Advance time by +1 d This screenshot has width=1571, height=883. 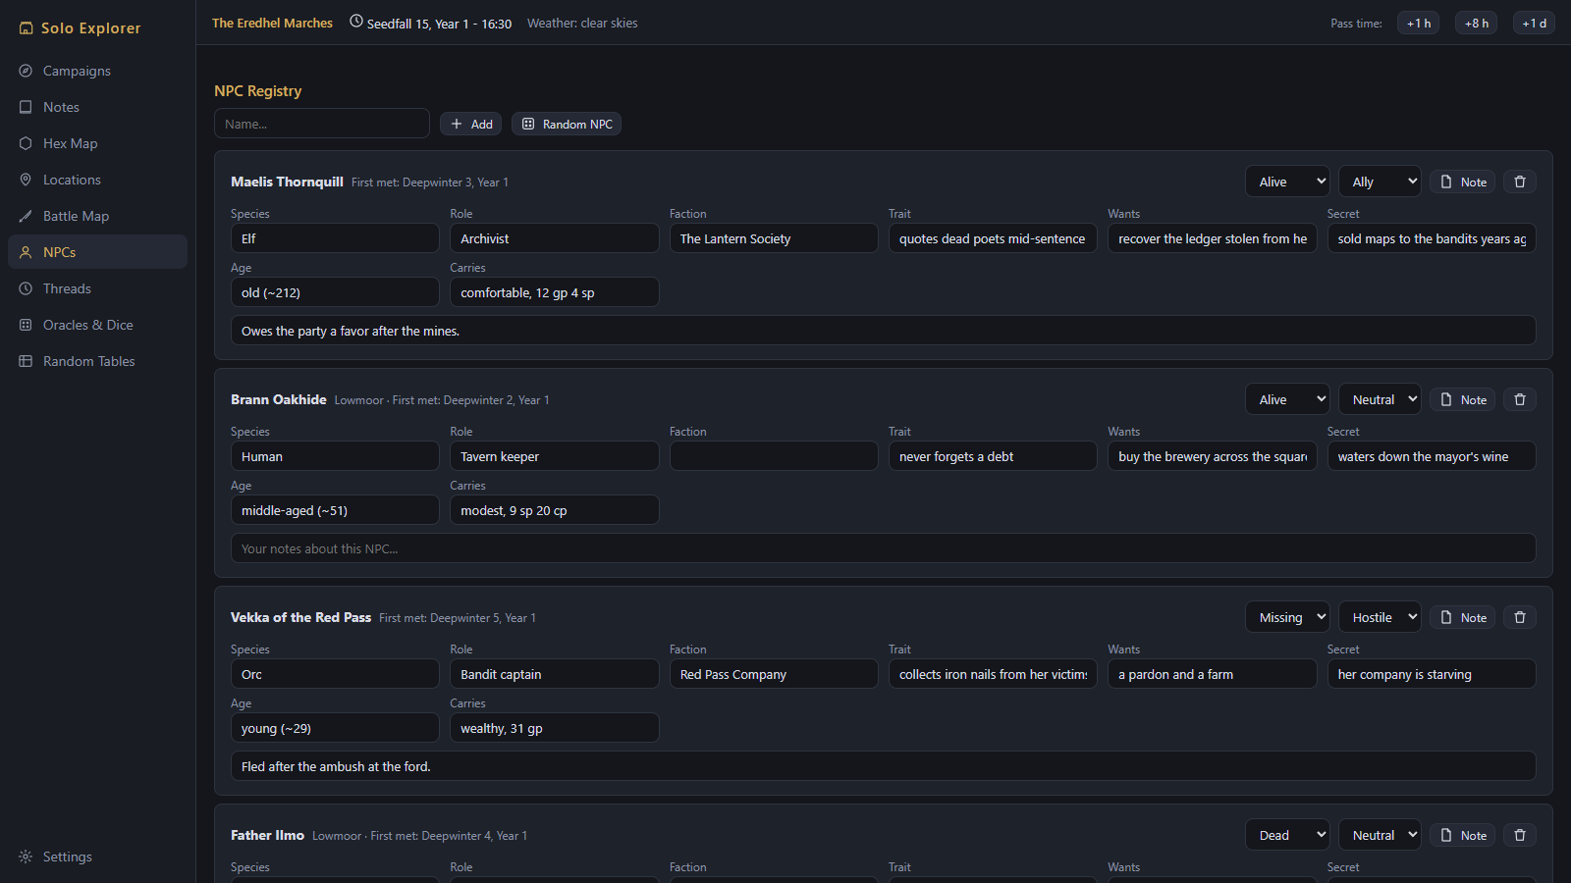[x=1534, y=23]
